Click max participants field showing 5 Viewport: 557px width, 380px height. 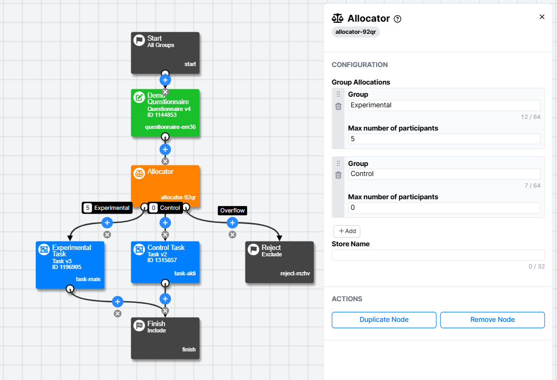[x=444, y=138]
